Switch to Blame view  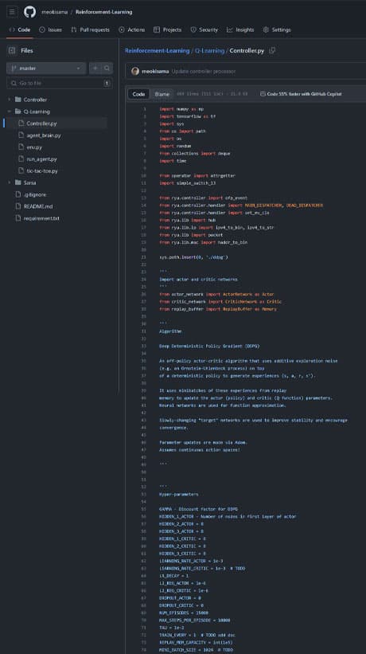pos(162,94)
